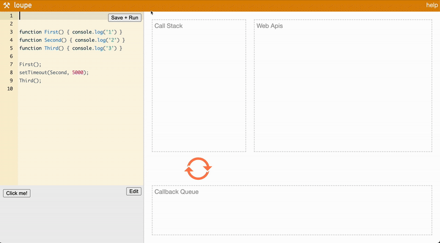Click the function Second definition line

pyautogui.click(x=72, y=40)
